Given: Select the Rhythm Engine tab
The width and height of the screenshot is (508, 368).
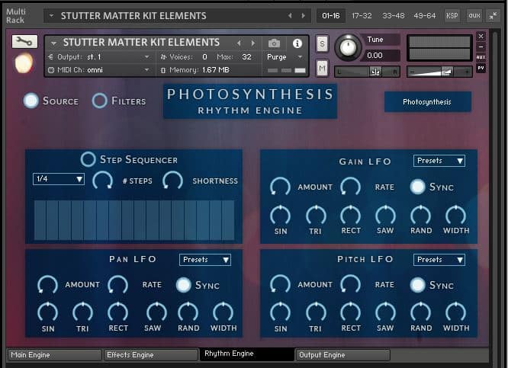Looking at the screenshot, I should tap(247, 354).
